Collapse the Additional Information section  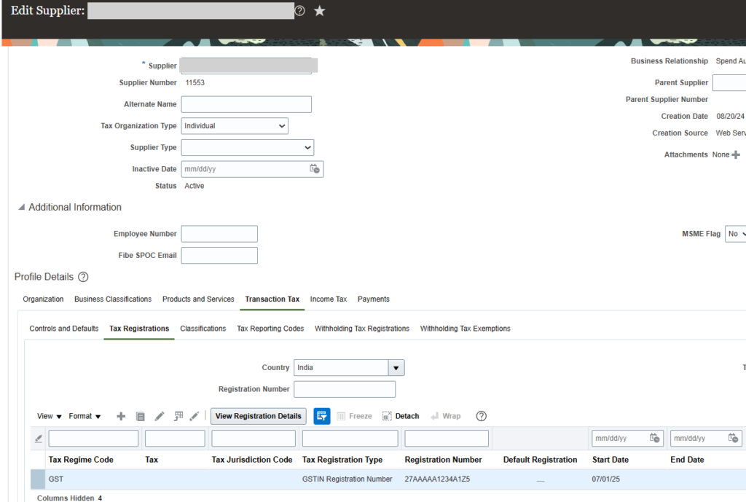(20, 208)
